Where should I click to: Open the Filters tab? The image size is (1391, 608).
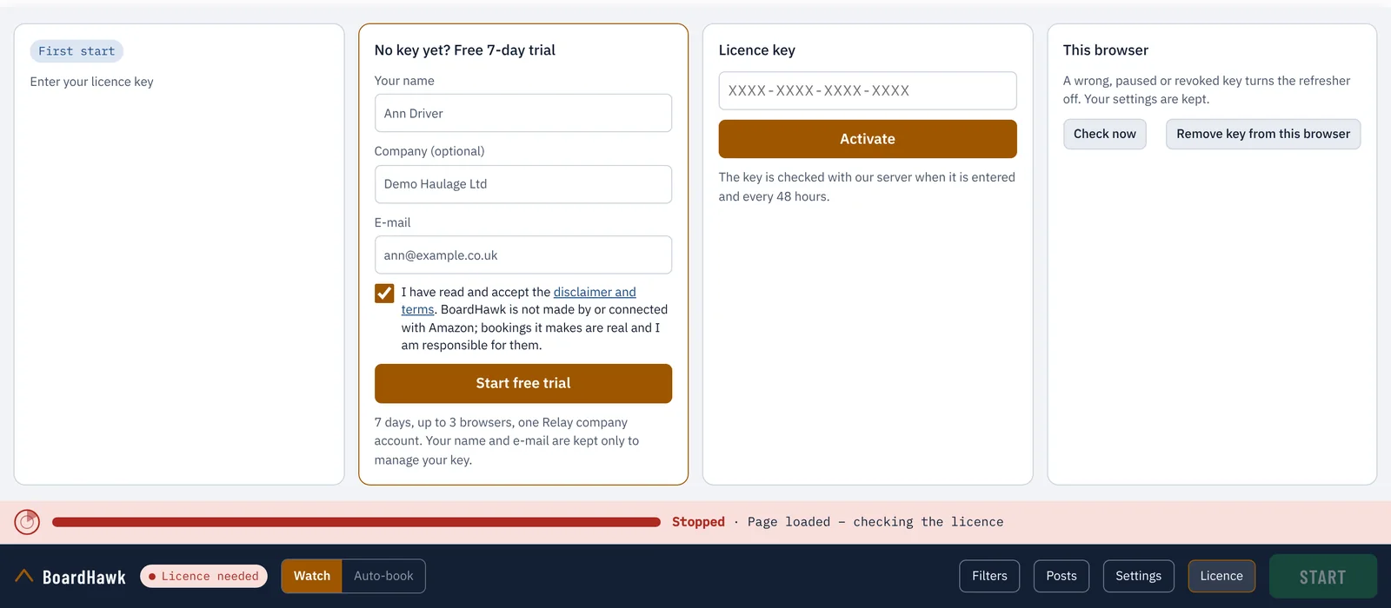989,576
